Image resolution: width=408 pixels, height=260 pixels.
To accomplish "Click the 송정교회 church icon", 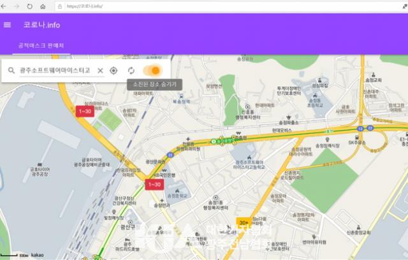I will coord(373,75).
